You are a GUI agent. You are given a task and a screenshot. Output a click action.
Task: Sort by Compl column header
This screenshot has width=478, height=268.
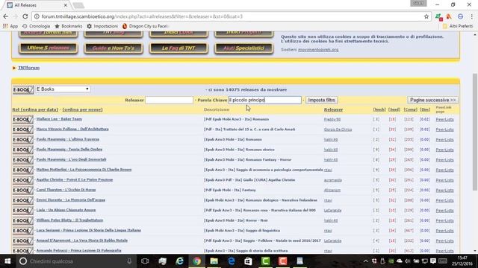410,109
